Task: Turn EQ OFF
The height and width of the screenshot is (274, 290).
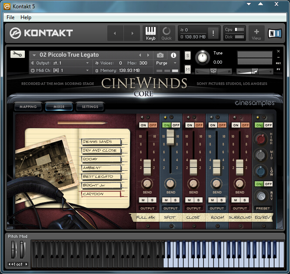Action: 268,125
